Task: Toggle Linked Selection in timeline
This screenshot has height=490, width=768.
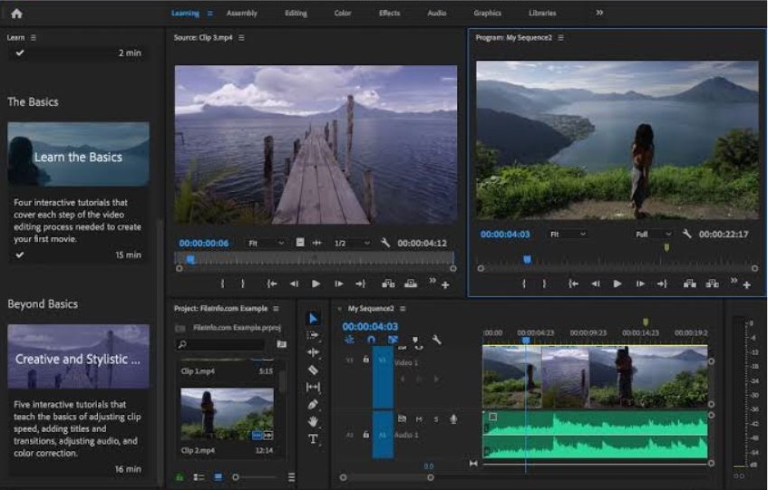Action: point(393,340)
